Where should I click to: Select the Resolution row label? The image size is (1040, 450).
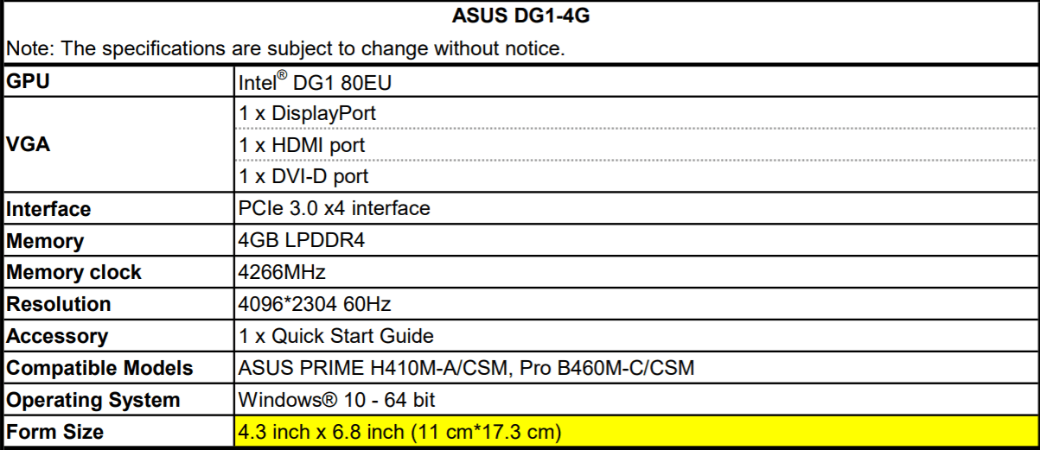(x=58, y=304)
